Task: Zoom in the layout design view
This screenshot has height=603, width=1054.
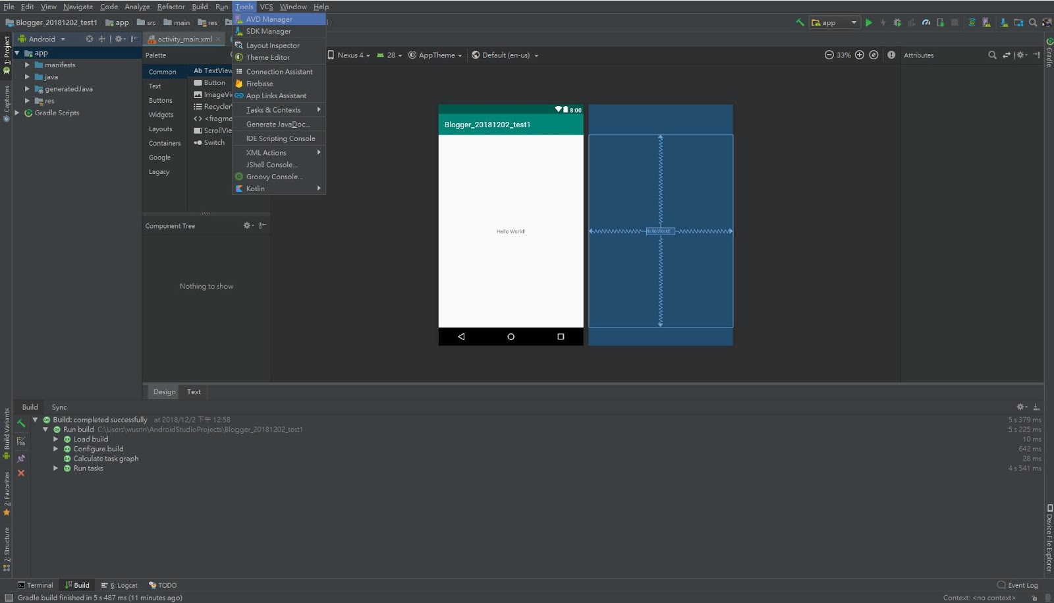Action: [x=860, y=55]
